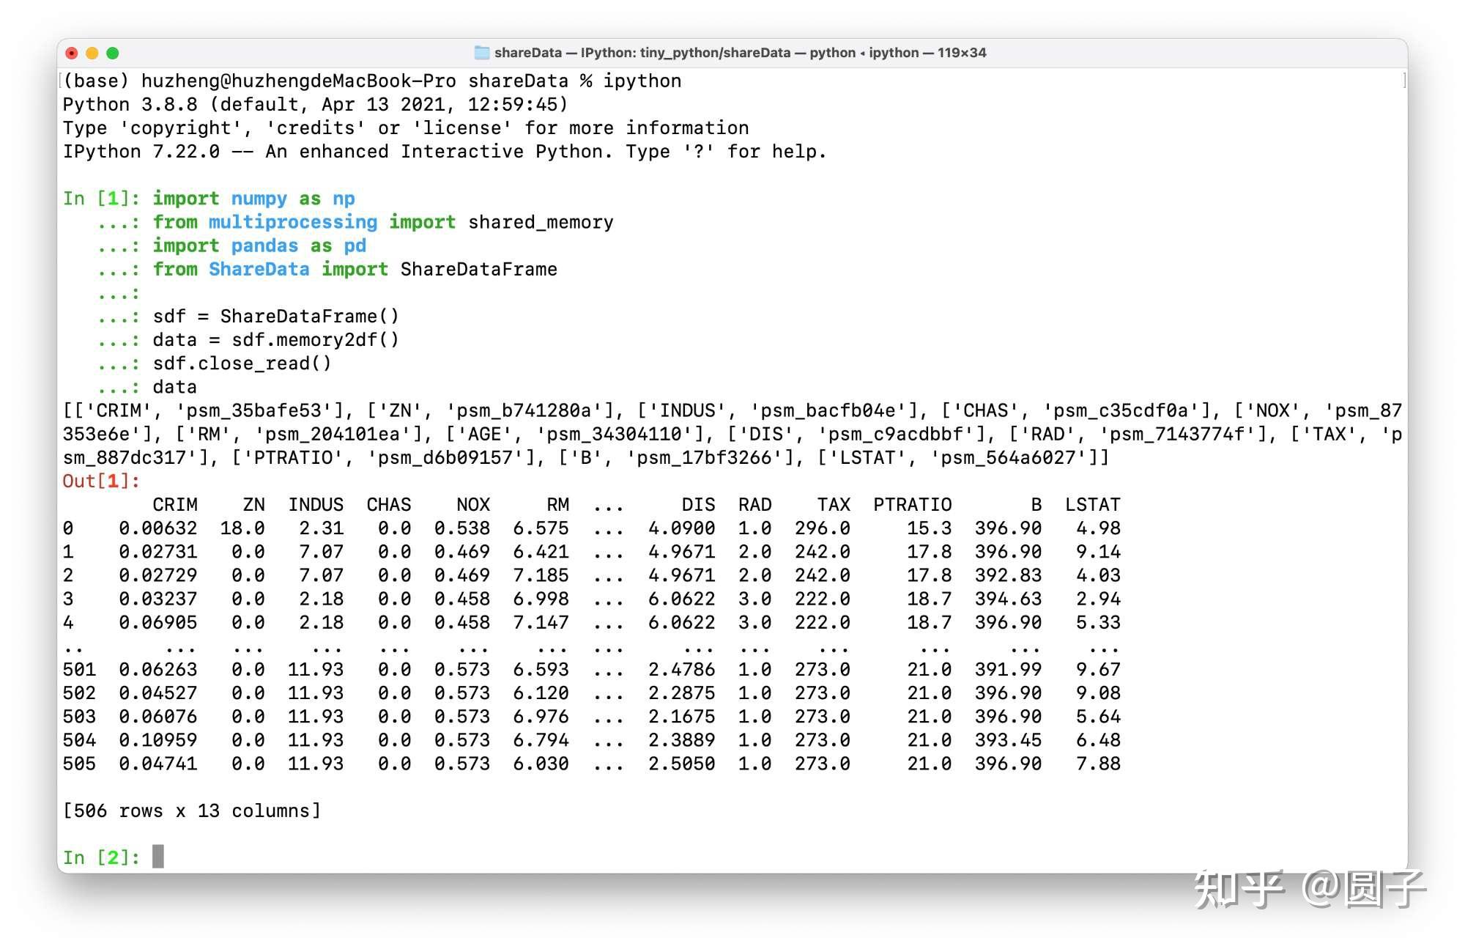Click the B value 393.45
1465x949 pixels.
(1008, 740)
